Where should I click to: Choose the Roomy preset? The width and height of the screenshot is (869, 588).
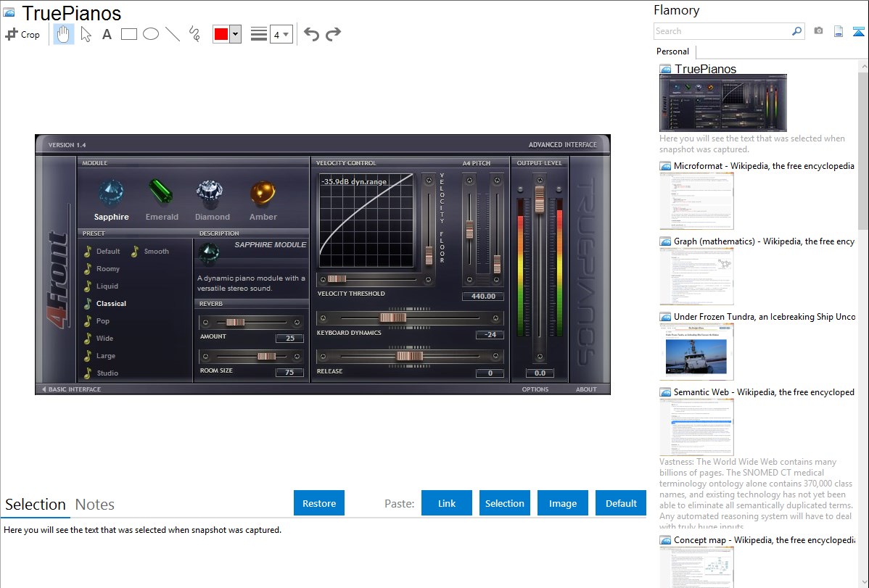click(x=107, y=269)
